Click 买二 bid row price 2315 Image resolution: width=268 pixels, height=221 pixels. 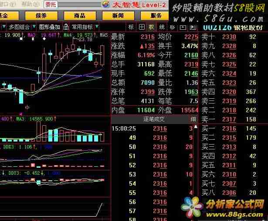(229, 138)
